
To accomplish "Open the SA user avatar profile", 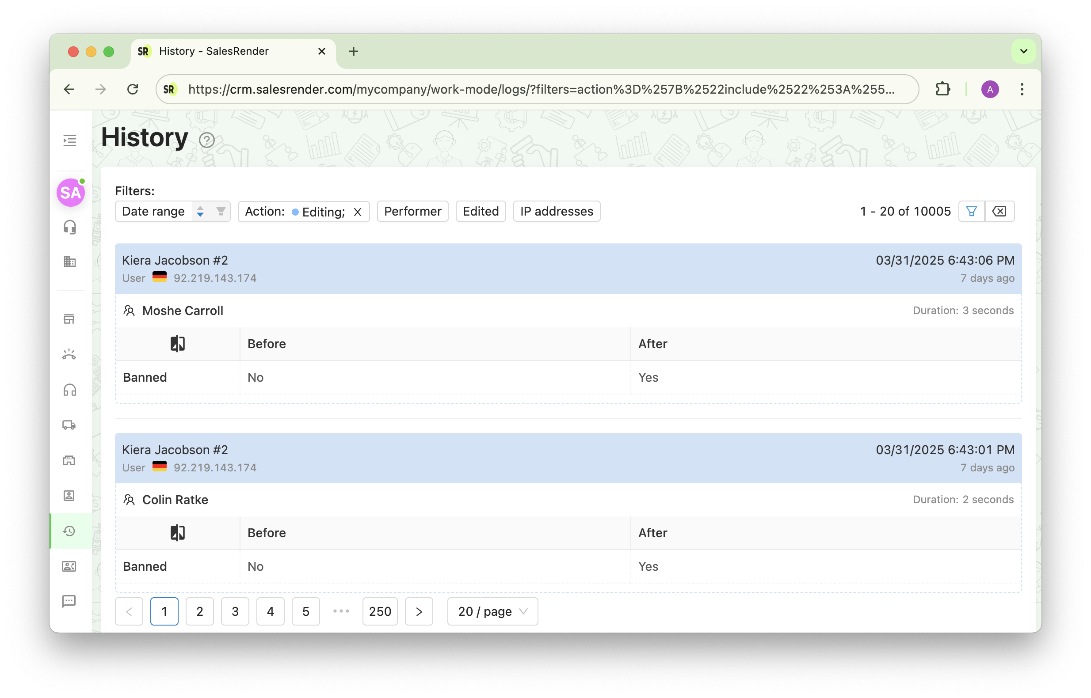I will click(71, 193).
